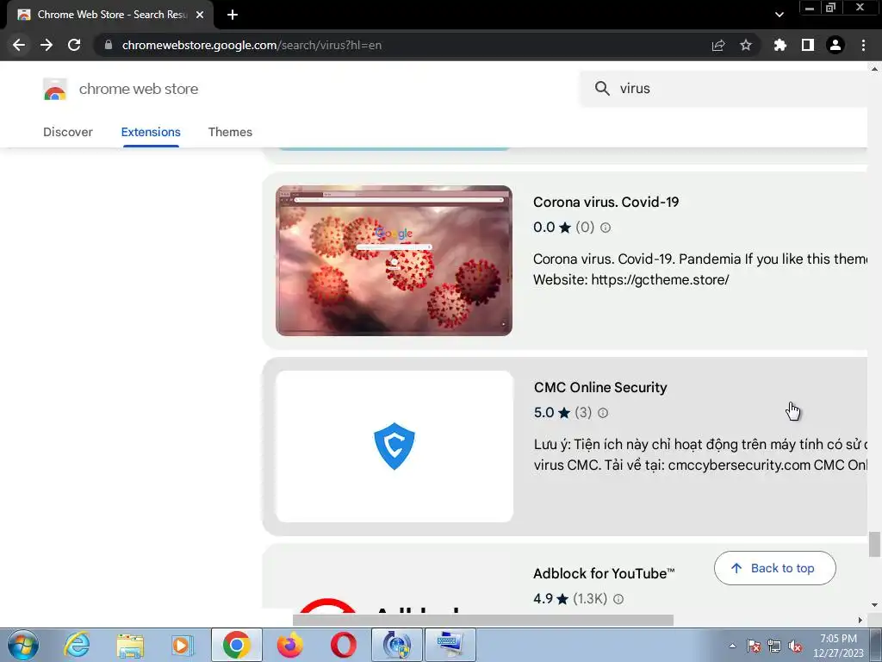Click info icon beside Adblock 4.9 rating
The image size is (882, 662).
618,599
